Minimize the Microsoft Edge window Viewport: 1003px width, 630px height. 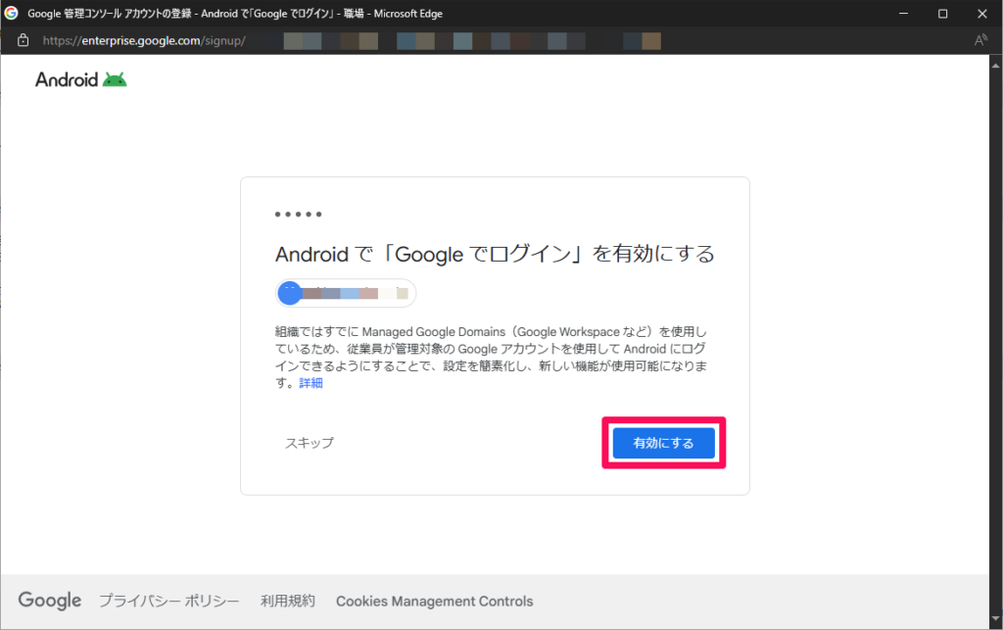click(903, 14)
